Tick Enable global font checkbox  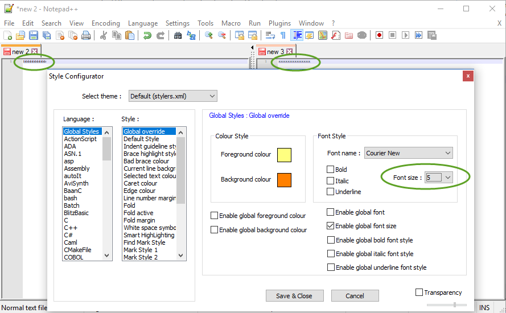[x=330, y=212]
